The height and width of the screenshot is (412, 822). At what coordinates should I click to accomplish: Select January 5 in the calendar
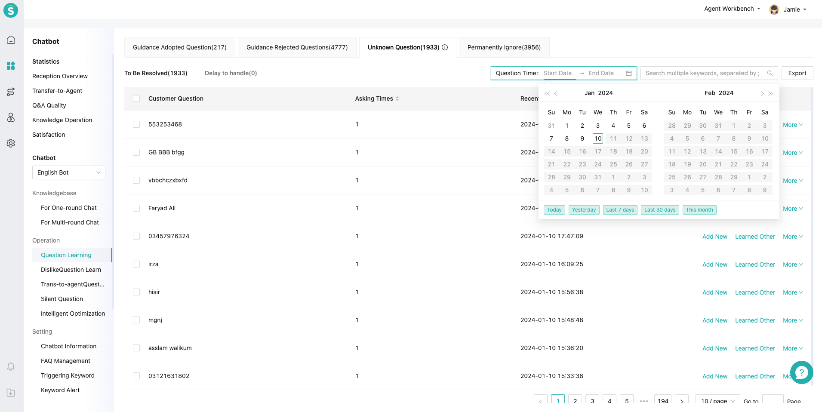629,126
